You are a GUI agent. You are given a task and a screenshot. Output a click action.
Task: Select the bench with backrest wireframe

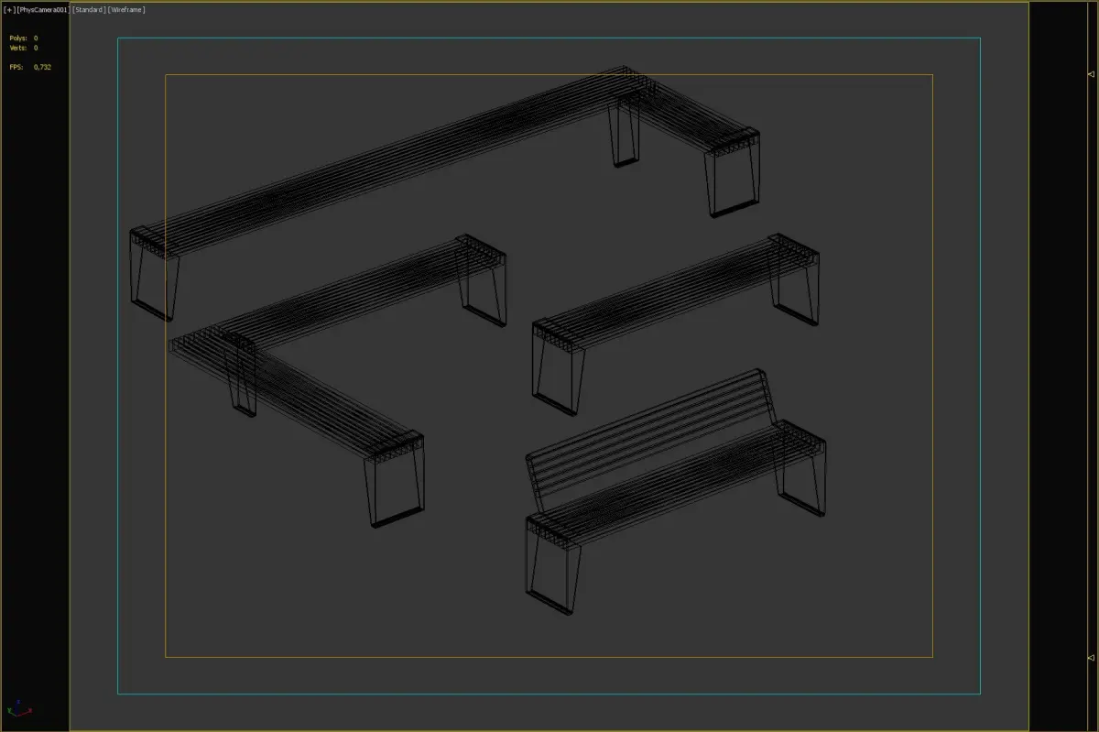point(675,491)
